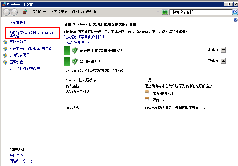
Task: Open help via blue question mark icon
Action: coord(235,20)
